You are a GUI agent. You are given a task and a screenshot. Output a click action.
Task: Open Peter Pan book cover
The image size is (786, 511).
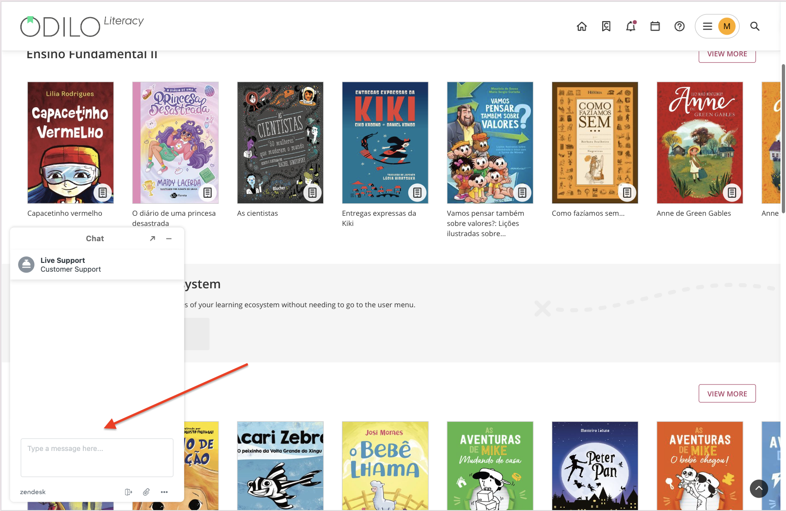(595, 466)
